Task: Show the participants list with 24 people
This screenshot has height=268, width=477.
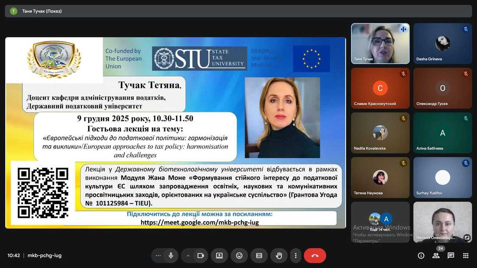Action: click(x=436, y=255)
